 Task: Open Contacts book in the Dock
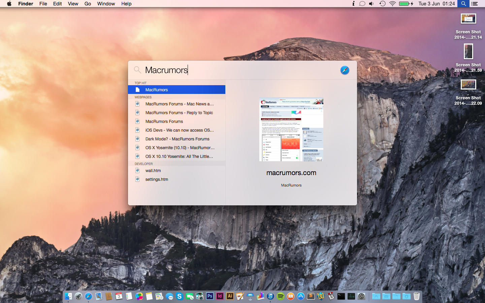click(109, 296)
